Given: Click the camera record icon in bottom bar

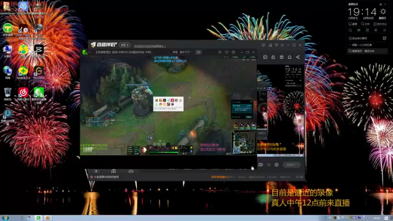Looking at the screenshot, I should (261, 165).
